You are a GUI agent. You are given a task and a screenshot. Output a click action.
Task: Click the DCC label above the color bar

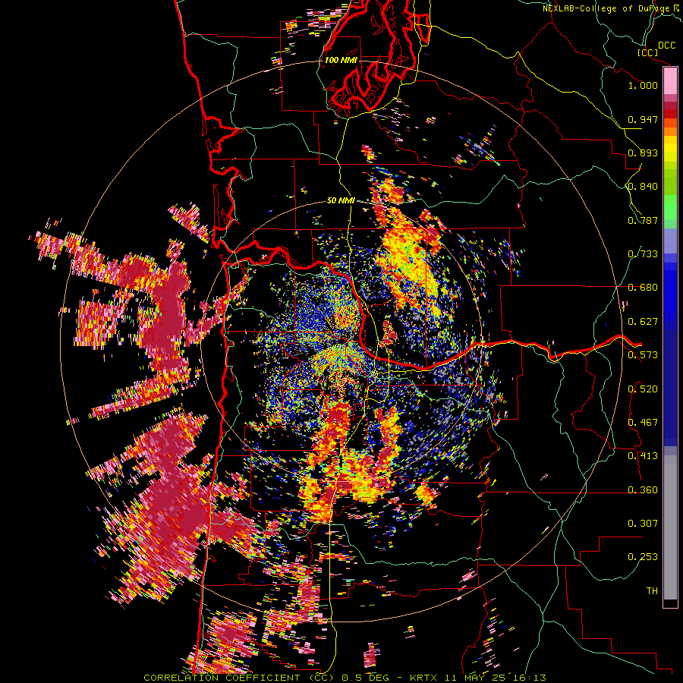click(x=666, y=46)
